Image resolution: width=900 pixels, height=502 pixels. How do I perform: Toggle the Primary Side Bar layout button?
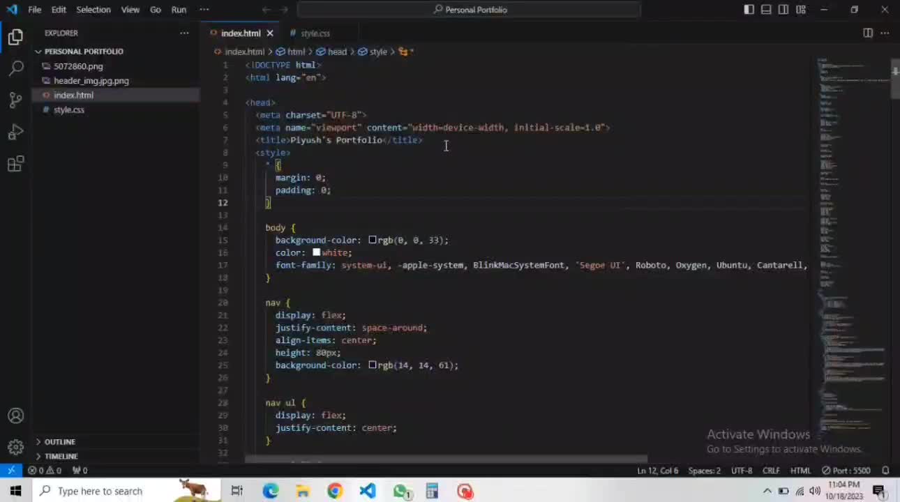tap(749, 10)
